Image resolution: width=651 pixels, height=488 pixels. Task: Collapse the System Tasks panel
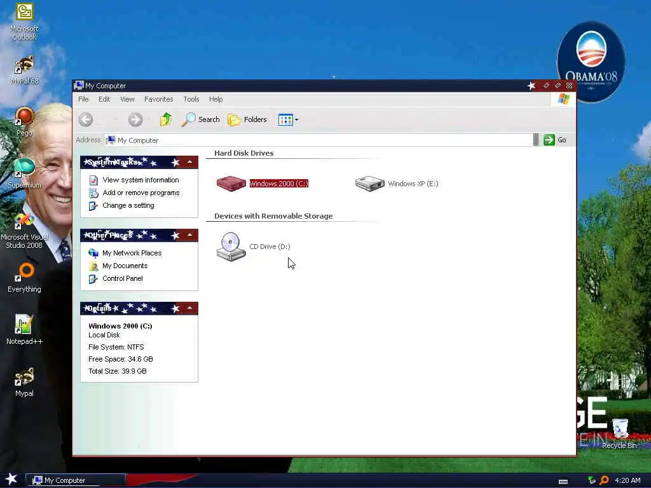(189, 162)
